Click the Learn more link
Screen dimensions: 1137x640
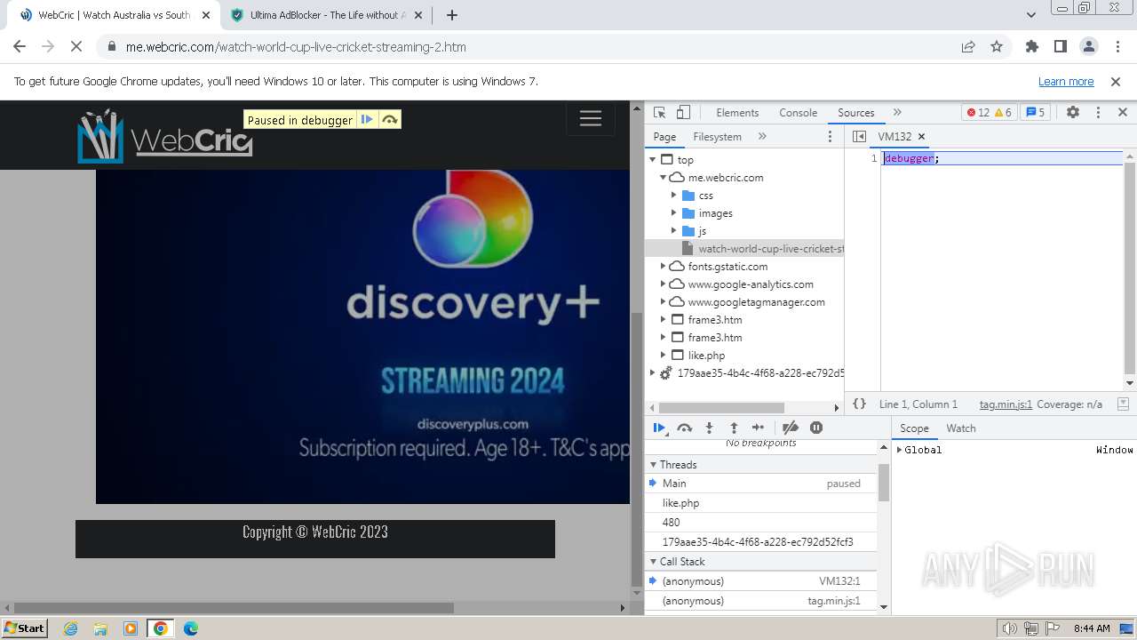[1066, 81]
